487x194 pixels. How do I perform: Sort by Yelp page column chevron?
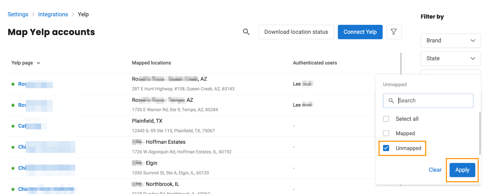tap(39, 63)
